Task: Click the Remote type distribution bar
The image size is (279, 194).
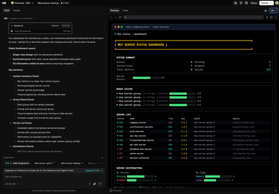Action: [218, 177]
